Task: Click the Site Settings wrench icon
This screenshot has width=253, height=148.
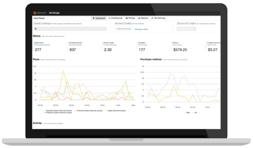Action: (152, 18)
